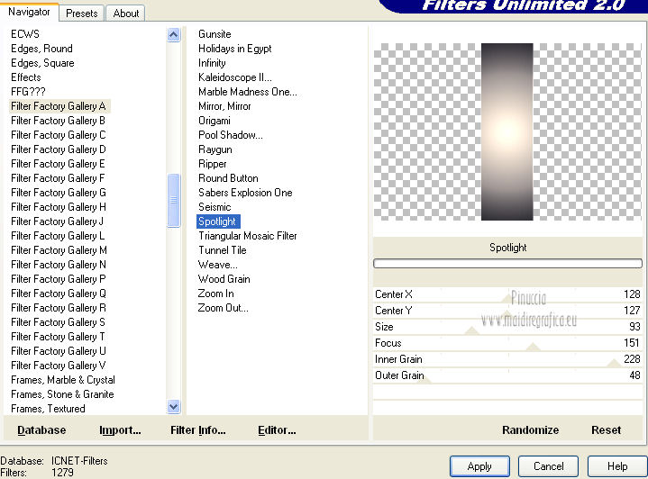The image size is (648, 479).
Task: Click the progress bar under Spotlight
Action: pyautogui.click(x=507, y=264)
